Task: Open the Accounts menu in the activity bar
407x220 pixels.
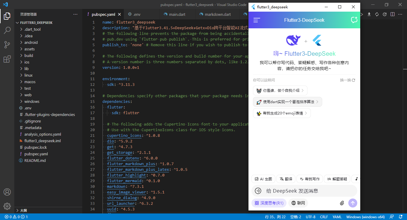Action: pyautogui.click(x=7, y=192)
